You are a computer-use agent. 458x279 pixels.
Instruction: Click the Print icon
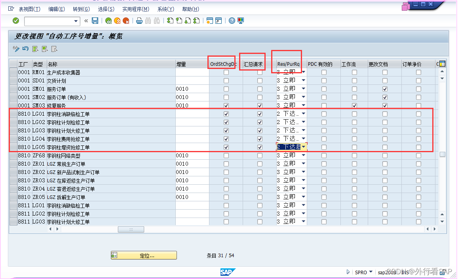click(x=139, y=21)
